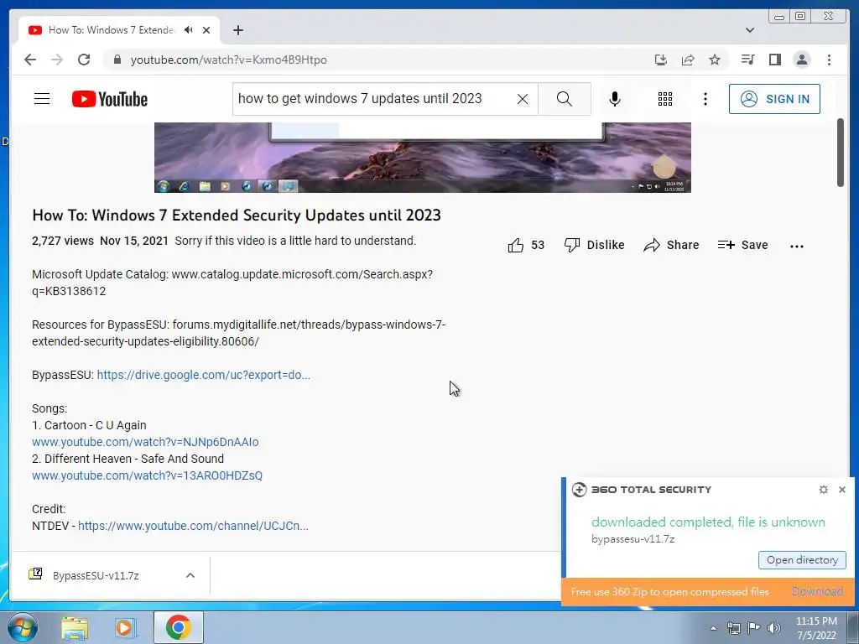Show hidden tray icons arrow
This screenshot has width=859, height=644.
click(713, 628)
